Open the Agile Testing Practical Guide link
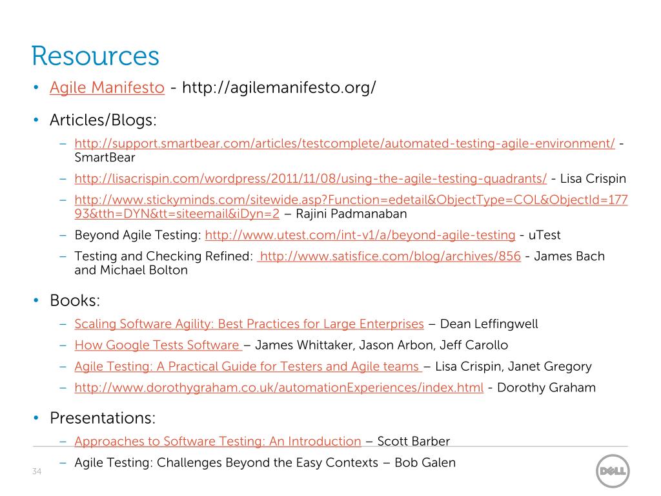The width and height of the screenshot is (661, 496). [249, 367]
